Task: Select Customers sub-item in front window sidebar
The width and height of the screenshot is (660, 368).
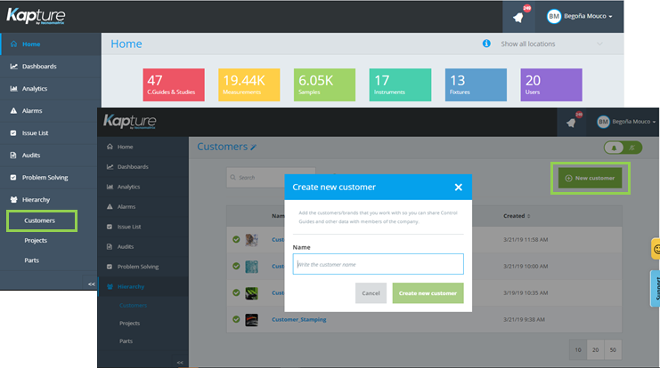Action: coord(133,306)
